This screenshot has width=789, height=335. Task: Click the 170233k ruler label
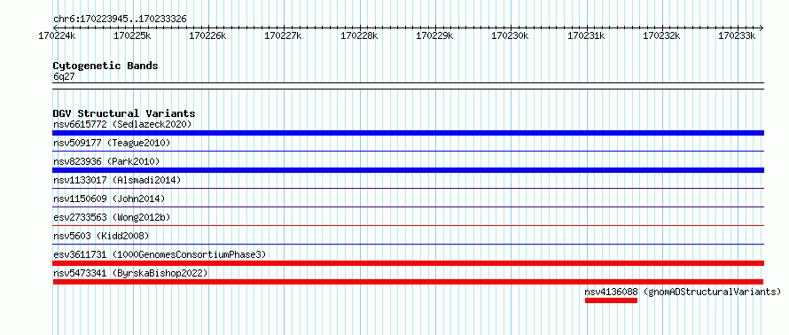tap(738, 35)
